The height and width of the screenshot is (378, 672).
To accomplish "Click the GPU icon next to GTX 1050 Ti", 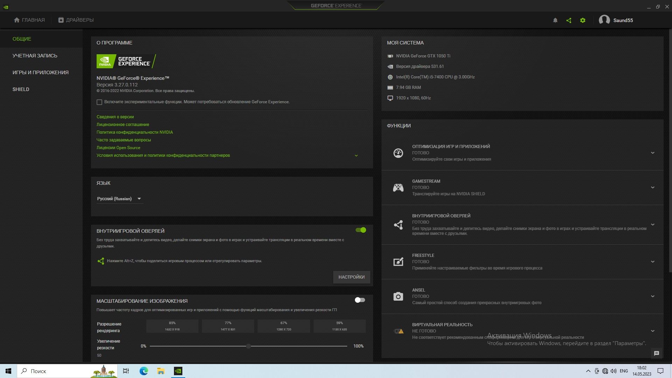I will pyautogui.click(x=390, y=56).
